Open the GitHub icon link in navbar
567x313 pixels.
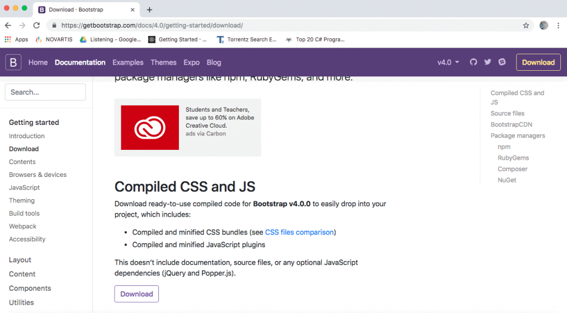click(473, 62)
